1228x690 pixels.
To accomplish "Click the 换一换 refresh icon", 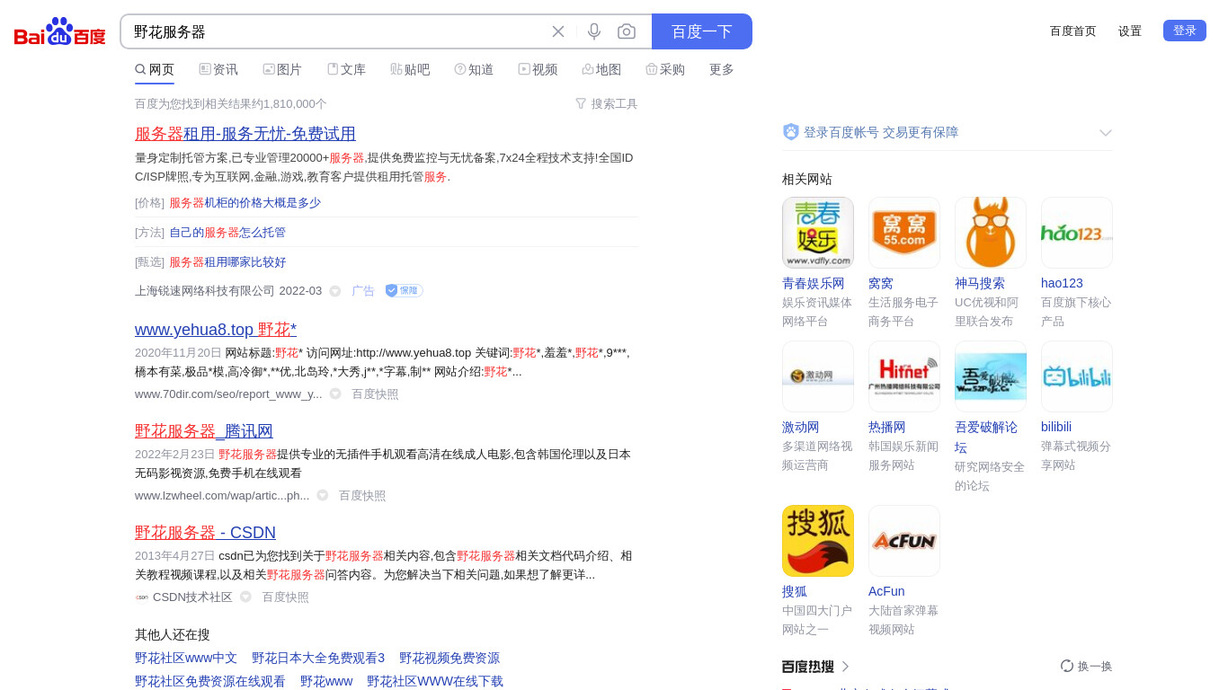I will tap(1067, 666).
